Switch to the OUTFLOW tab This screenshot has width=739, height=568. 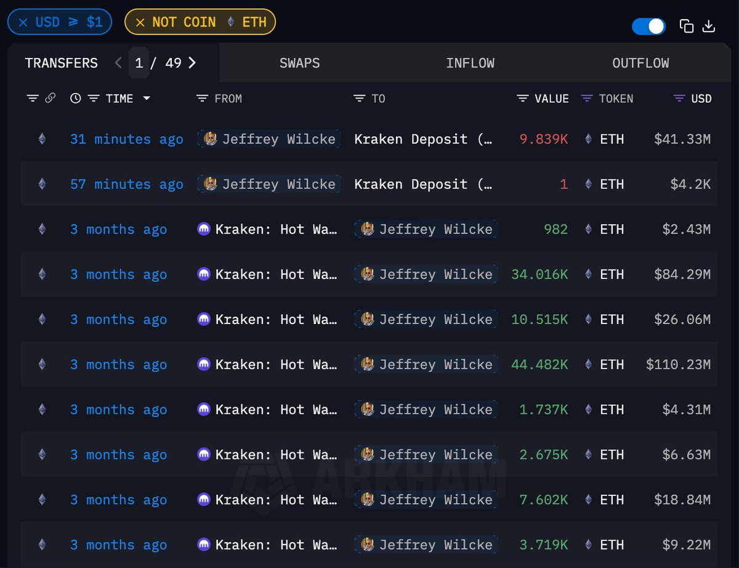click(640, 63)
